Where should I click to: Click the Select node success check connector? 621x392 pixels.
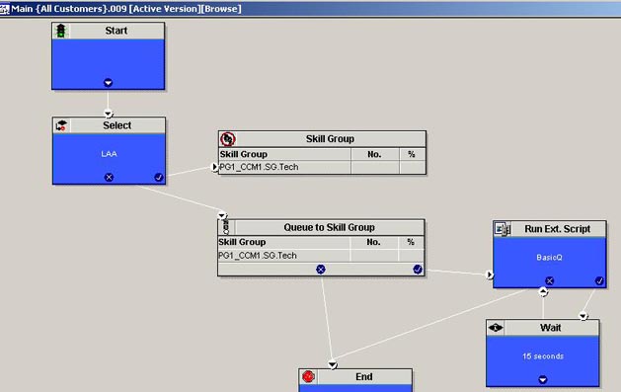(158, 177)
